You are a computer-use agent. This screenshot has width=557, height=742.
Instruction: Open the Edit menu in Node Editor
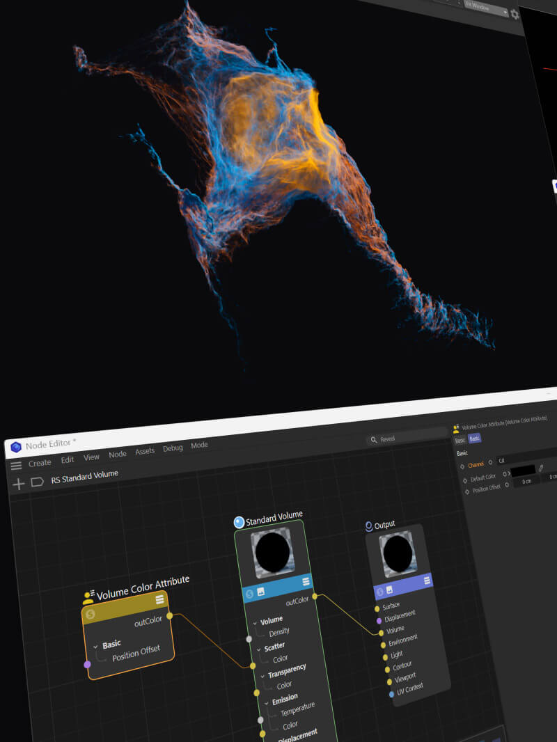point(68,460)
